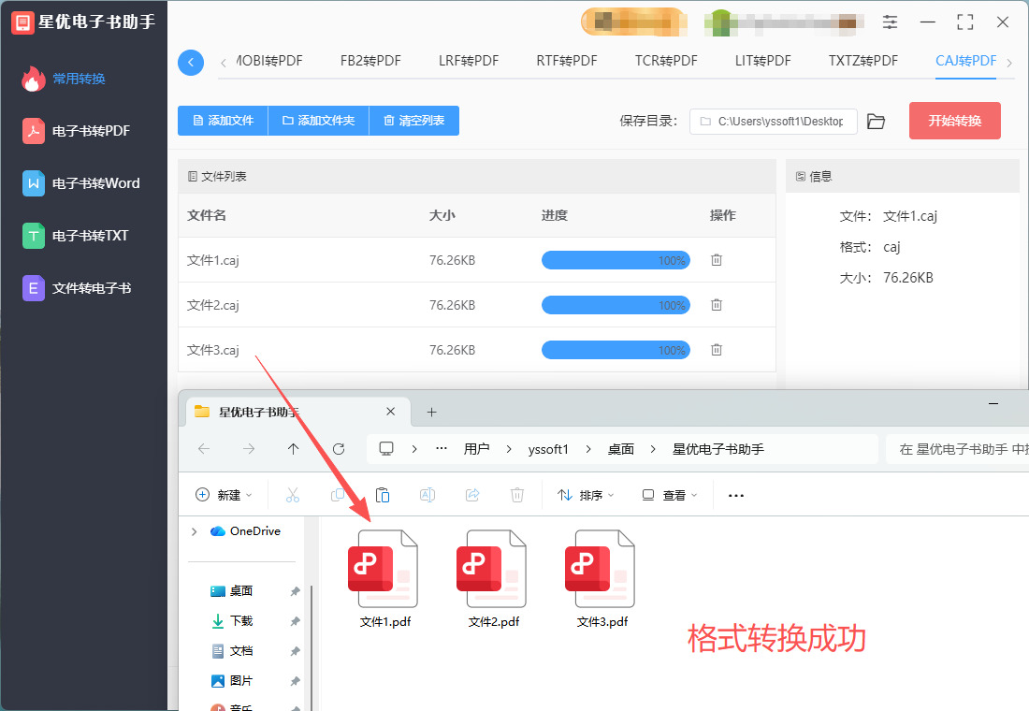The width and height of the screenshot is (1029, 711).
Task: Expand the hidden breadcrumb ellipsis
Action: [442, 449]
